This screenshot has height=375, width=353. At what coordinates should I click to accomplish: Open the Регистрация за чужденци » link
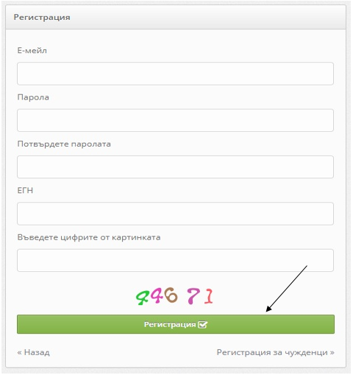point(276,353)
